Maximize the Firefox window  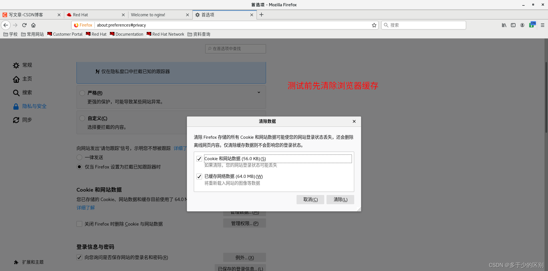click(533, 5)
